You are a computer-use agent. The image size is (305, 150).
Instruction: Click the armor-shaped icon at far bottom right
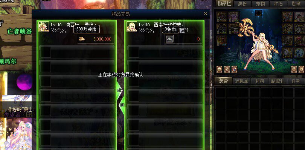click(301, 69)
